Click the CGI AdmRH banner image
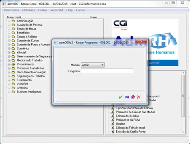 [x=145, y=43]
